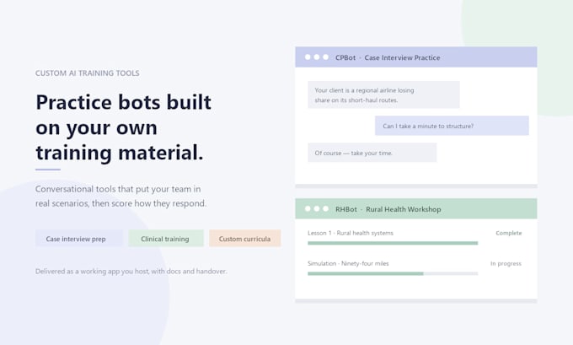Viewport: 573px width, 345px height.
Task: Click the Clinical training tag
Action: point(165,239)
